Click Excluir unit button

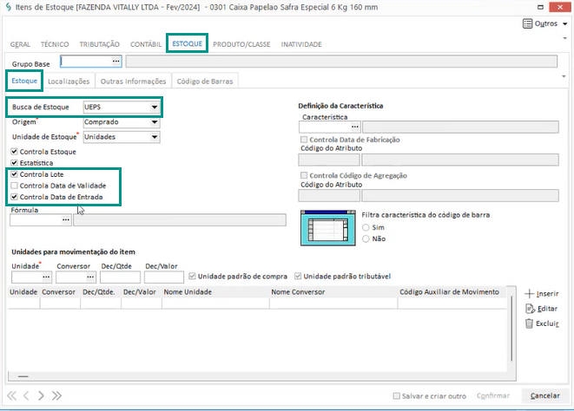coord(542,323)
